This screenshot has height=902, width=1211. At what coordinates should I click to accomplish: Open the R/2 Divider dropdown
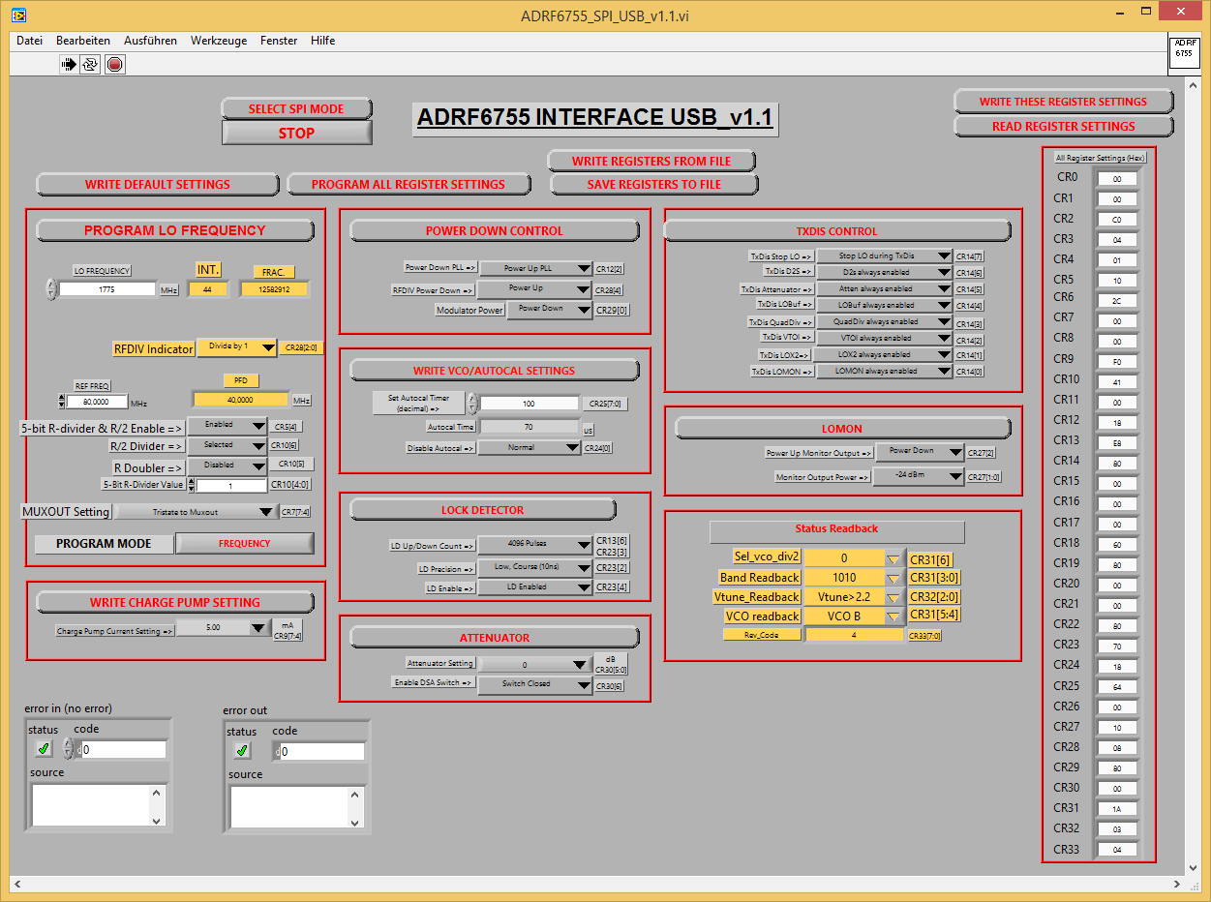click(x=227, y=445)
